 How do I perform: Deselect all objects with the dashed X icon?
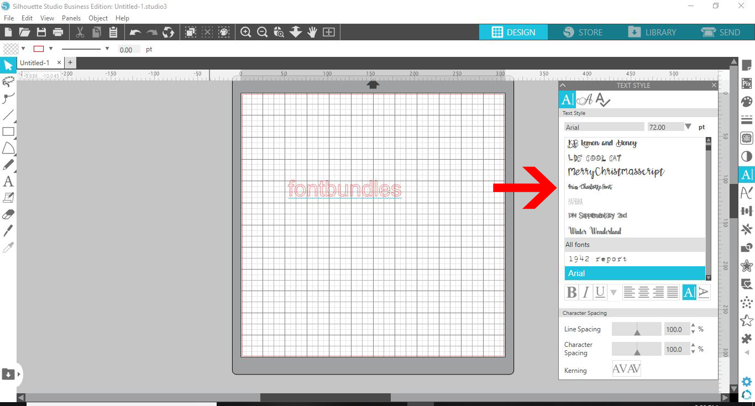coord(207,32)
